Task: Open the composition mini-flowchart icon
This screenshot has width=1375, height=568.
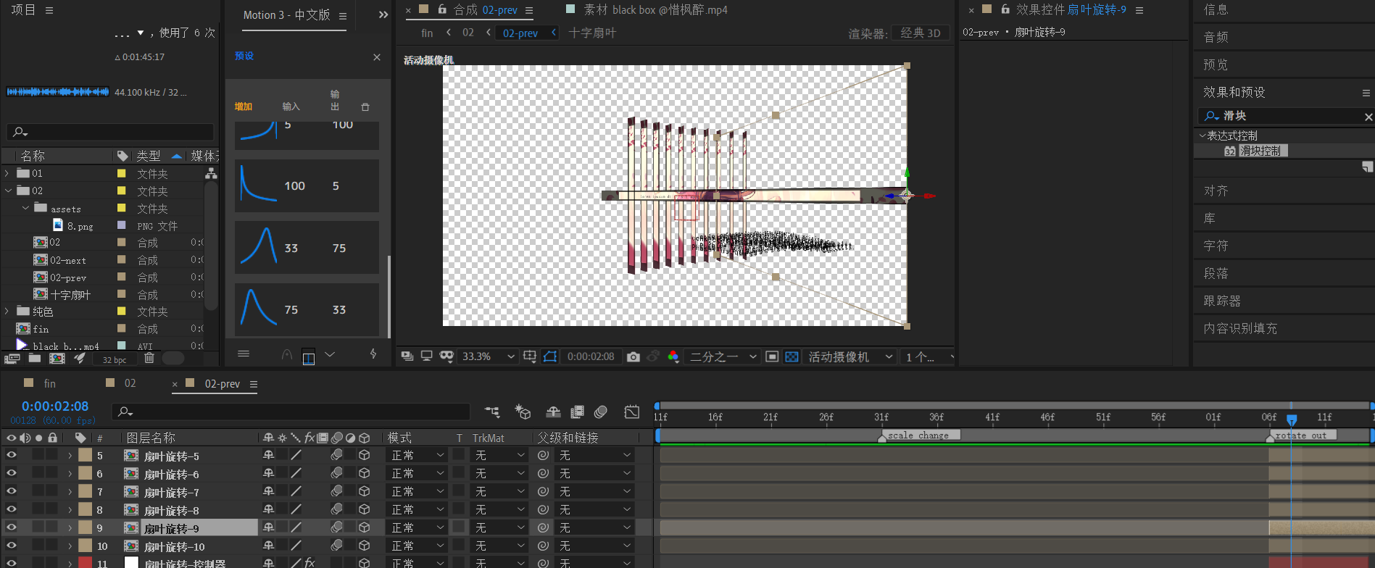Action: pos(492,412)
